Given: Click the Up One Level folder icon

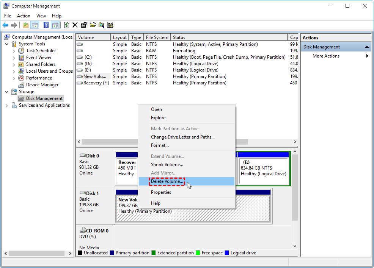Looking at the screenshot, I should 25,25.
